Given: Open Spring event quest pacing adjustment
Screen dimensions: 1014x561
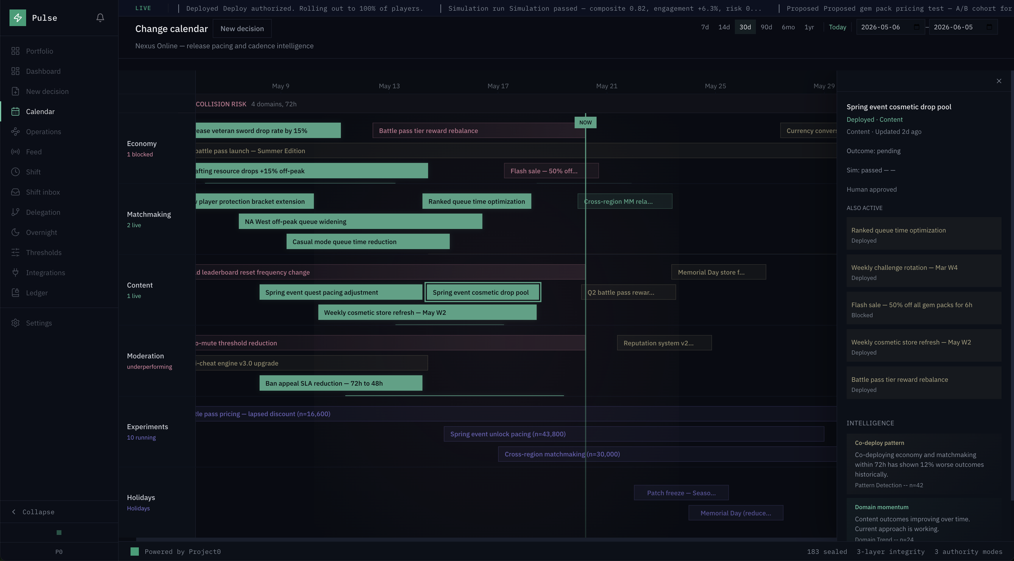Looking at the screenshot, I should (341, 293).
